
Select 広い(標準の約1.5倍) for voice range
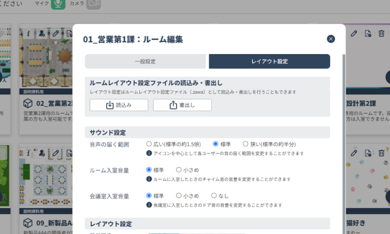(x=149, y=144)
